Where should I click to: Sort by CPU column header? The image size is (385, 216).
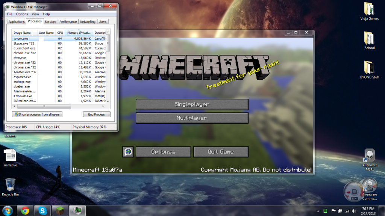coord(60,33)
